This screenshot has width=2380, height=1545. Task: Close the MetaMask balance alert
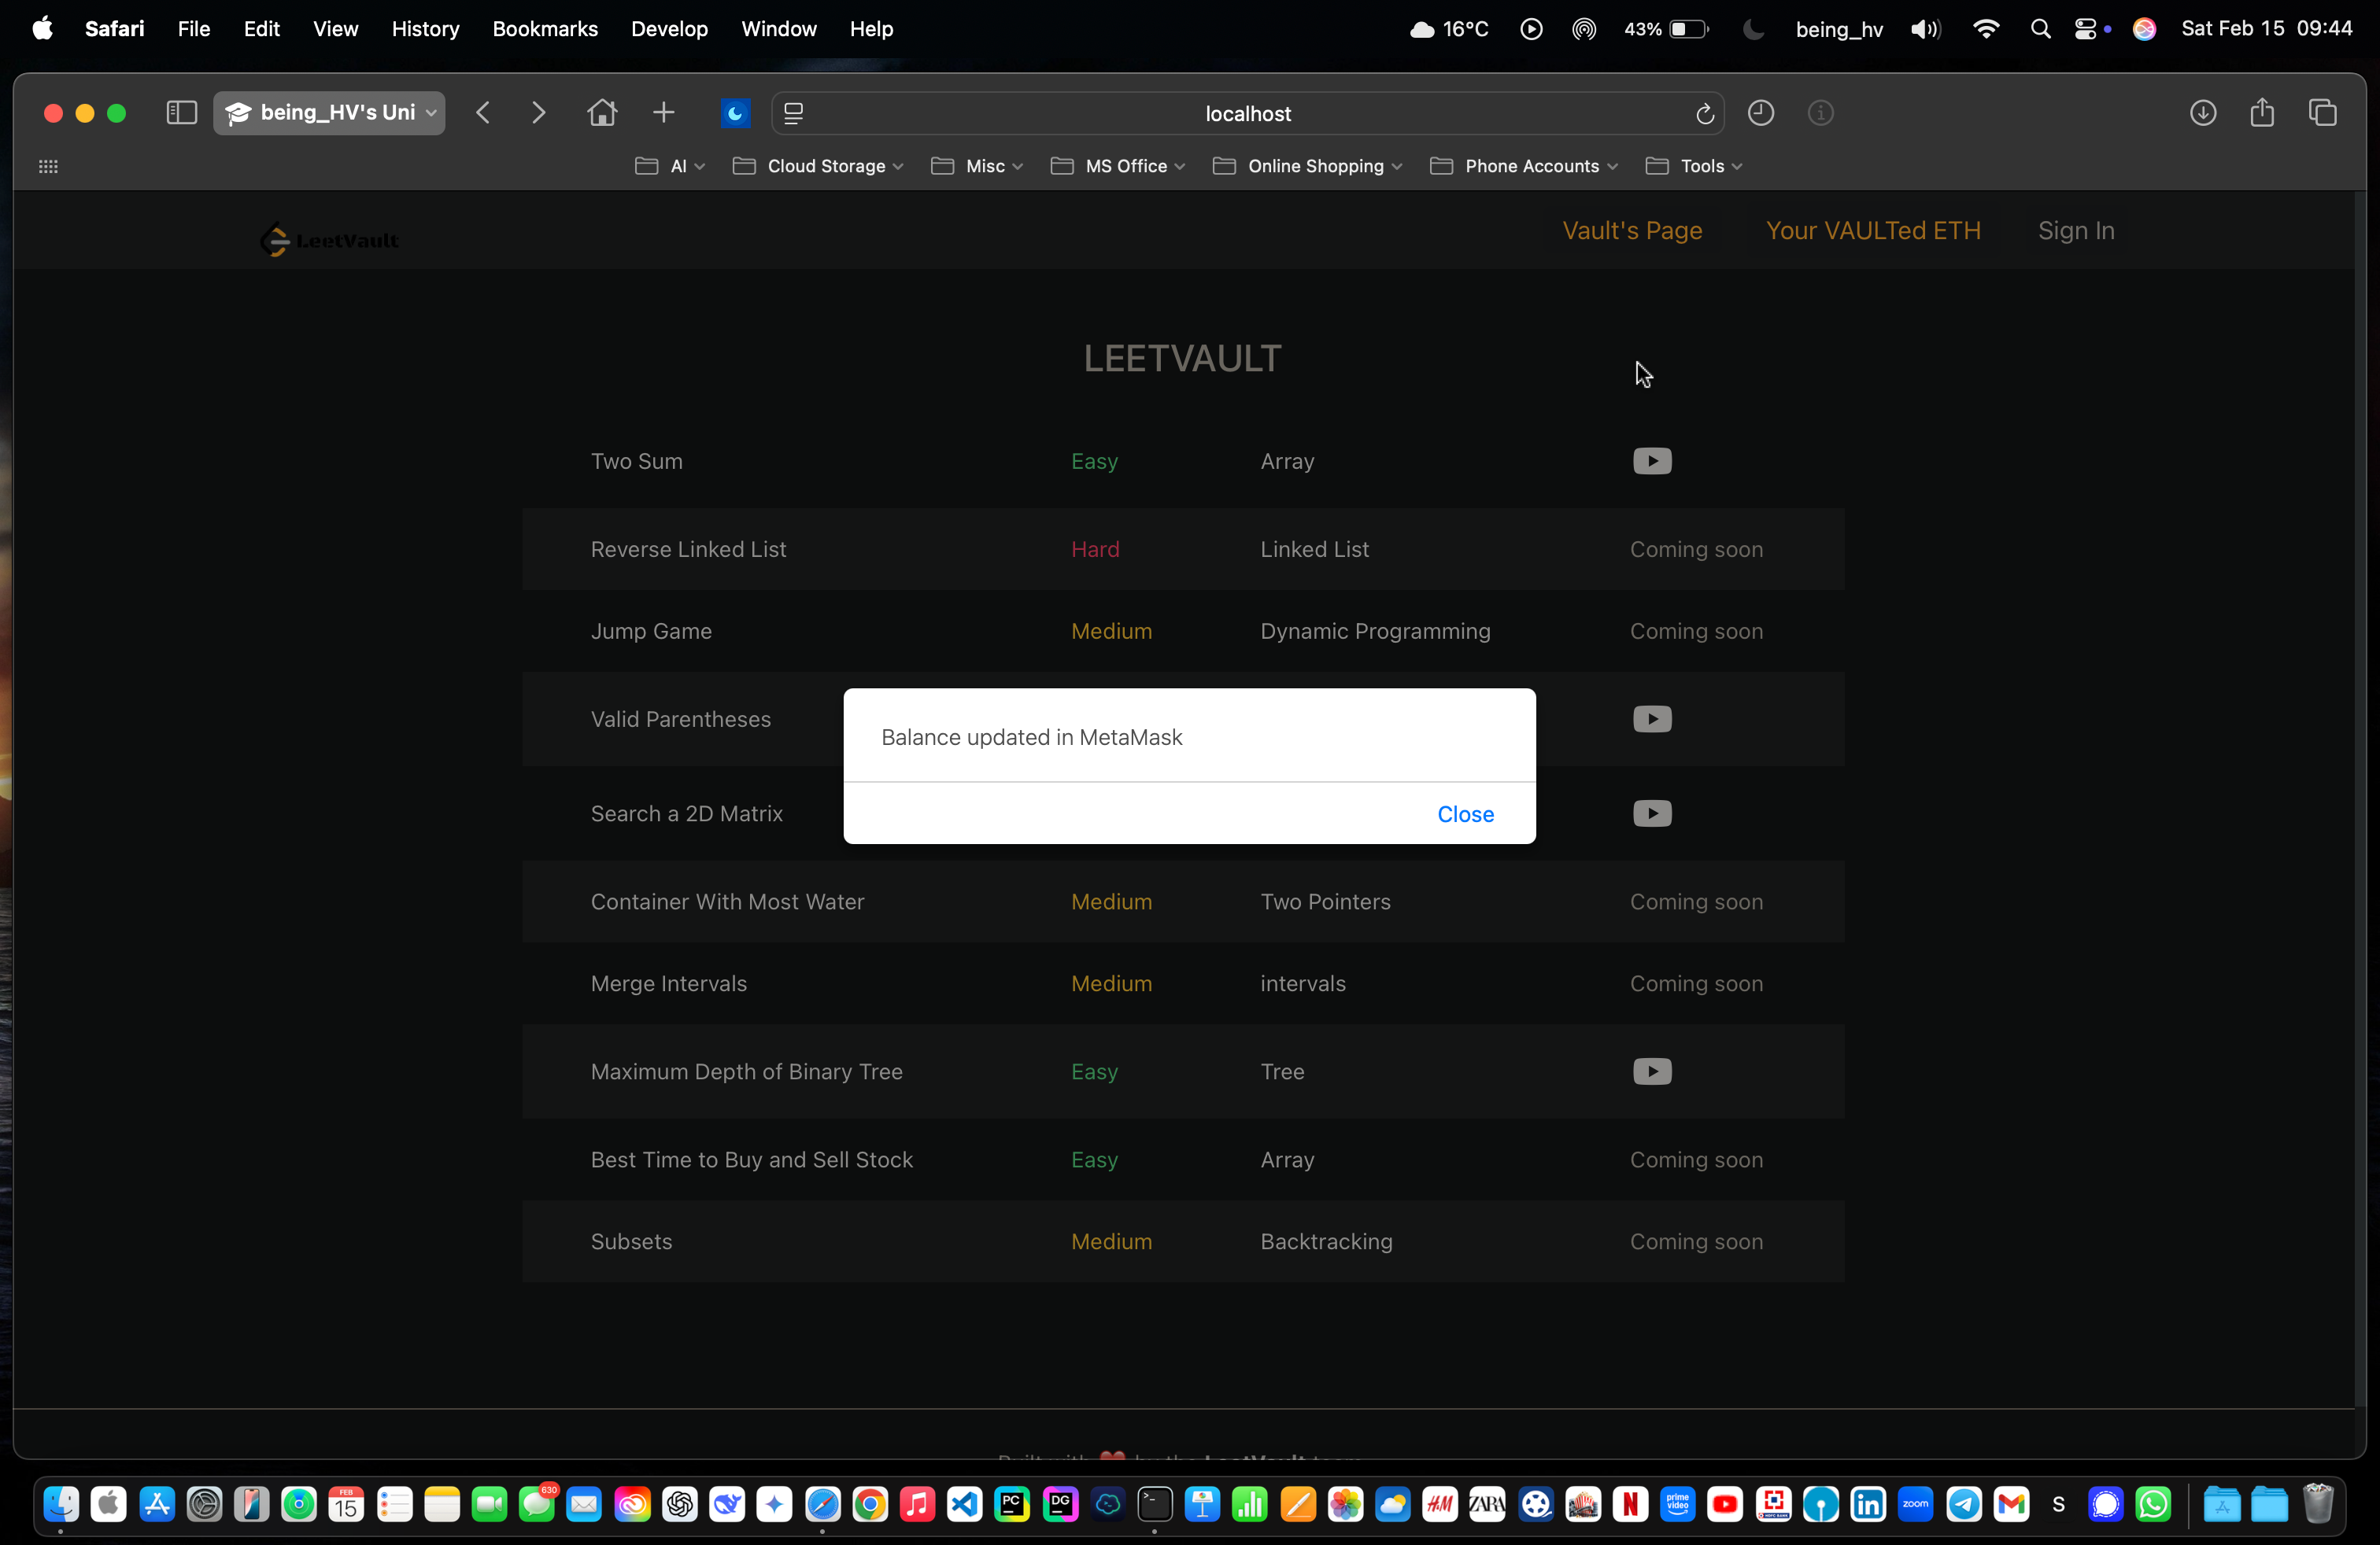tap(1465, 813)
